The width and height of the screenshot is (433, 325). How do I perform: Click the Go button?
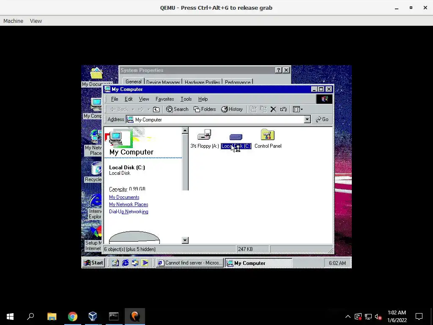(322, 119)
